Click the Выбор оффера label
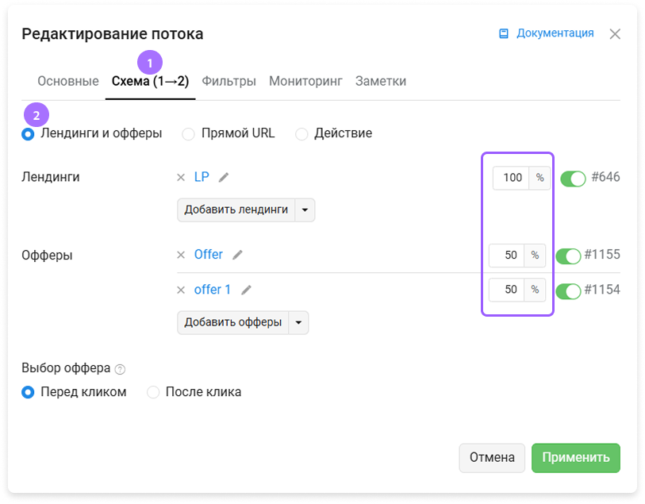This screenshot has width=645, height=504. pyautogui.click(x=66, y=367)
